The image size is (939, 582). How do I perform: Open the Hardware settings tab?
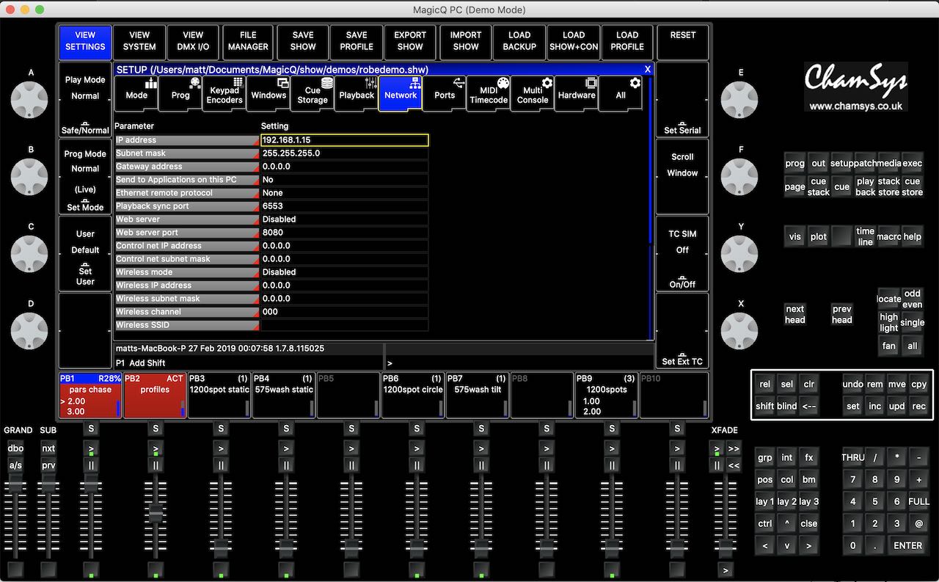pos(577,94)
